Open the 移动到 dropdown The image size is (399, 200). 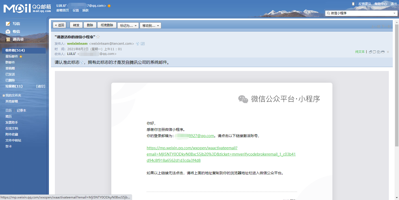coord(150,25)
